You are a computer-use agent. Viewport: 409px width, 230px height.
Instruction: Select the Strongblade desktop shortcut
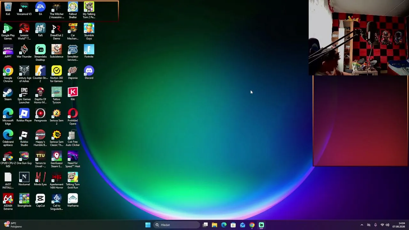pyautogui.click(x=24, y=201)
